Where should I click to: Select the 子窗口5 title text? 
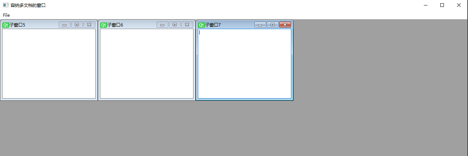coord(18,25)
